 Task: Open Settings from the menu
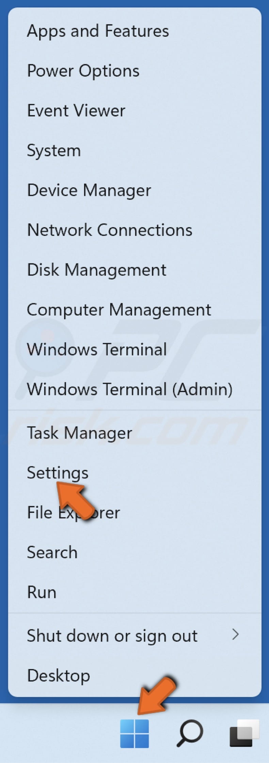[57, 472]
